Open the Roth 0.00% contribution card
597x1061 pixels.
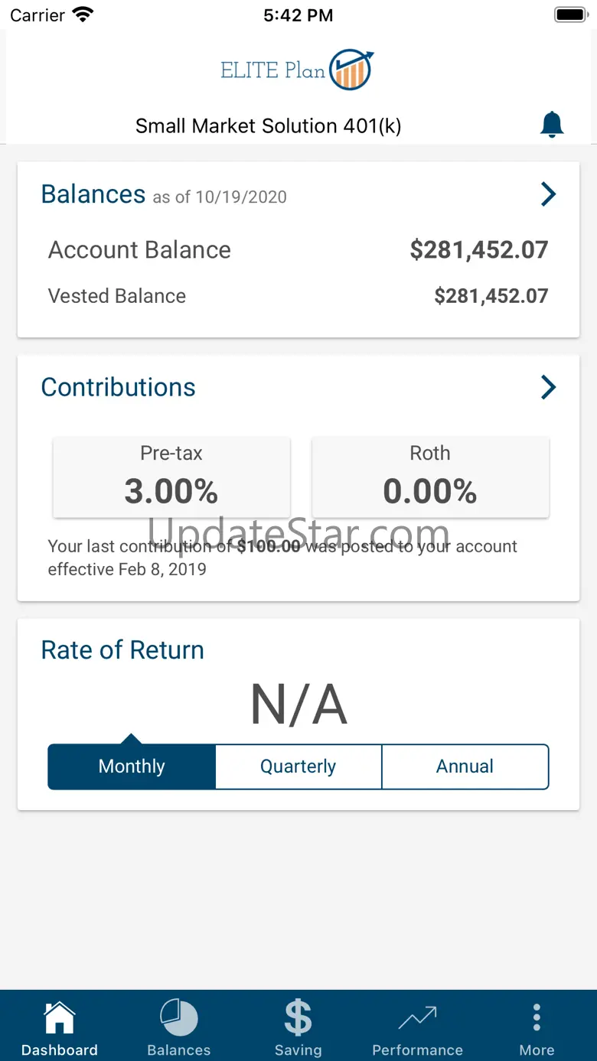point(430,477)
